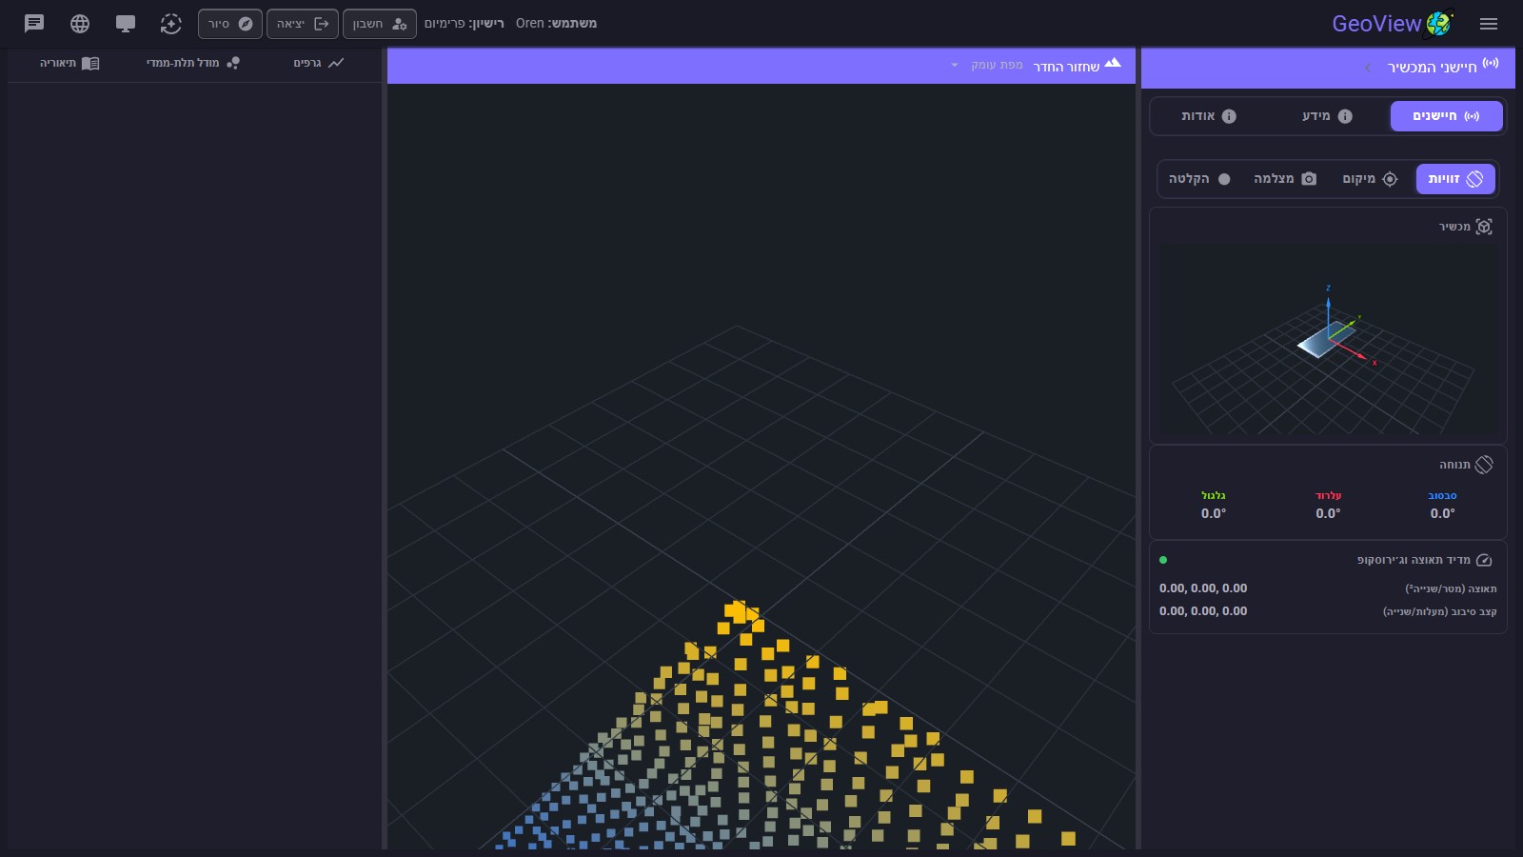The width and height of the screenshot is (1523, 857).
Task: Collapse the חיישני המכשיר panel chevron
Action: (x=1368, y=68)
